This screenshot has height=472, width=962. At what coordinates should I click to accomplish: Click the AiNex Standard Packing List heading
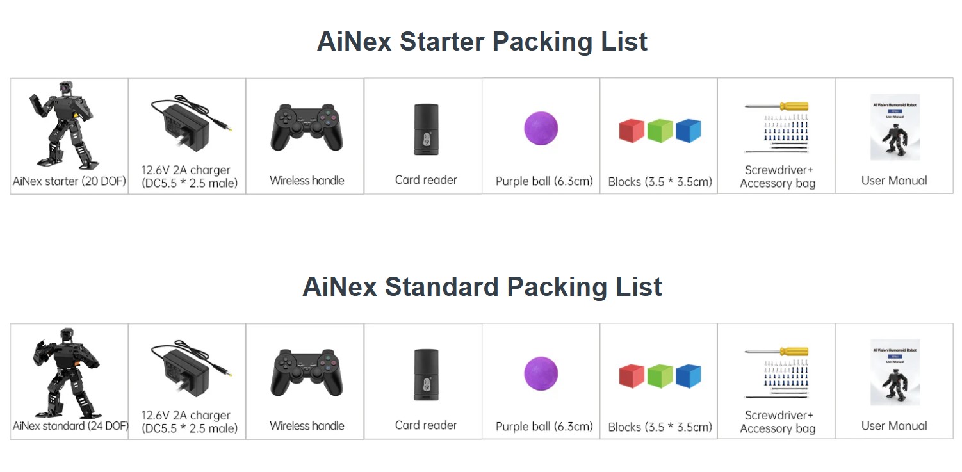(482, 286)
